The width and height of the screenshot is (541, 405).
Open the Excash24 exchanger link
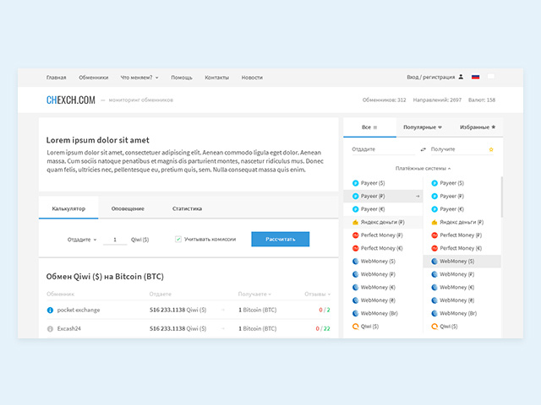tap(69, 329)
